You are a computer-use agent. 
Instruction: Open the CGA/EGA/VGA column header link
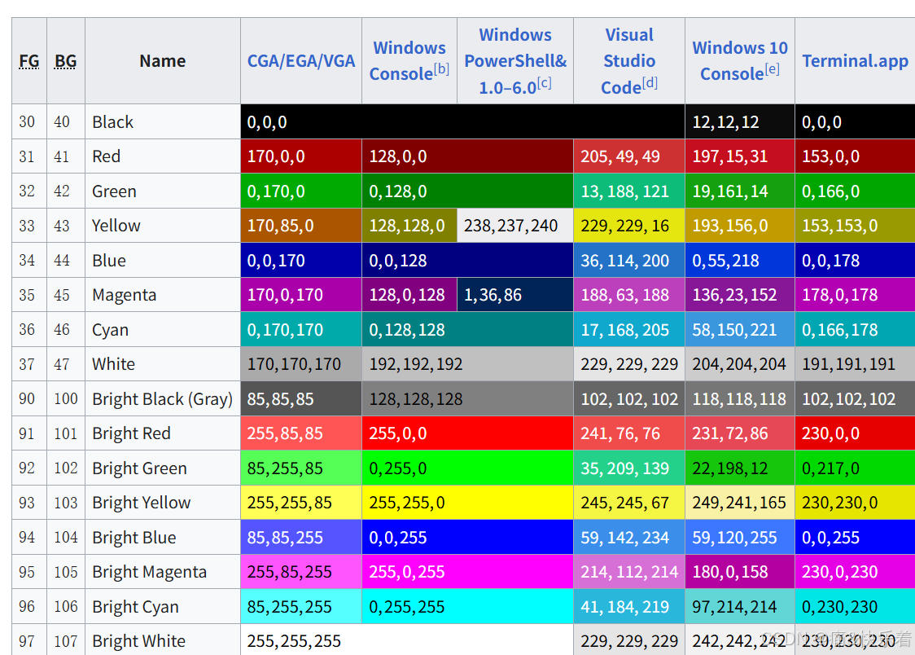pos(301,61)
